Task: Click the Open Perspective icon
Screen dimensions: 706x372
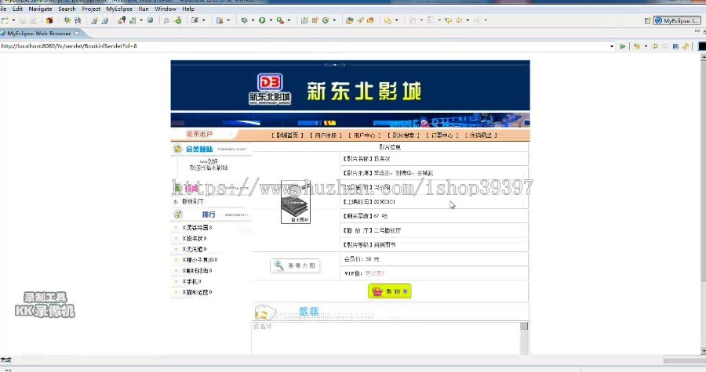Action: click(x=647, y=20)
